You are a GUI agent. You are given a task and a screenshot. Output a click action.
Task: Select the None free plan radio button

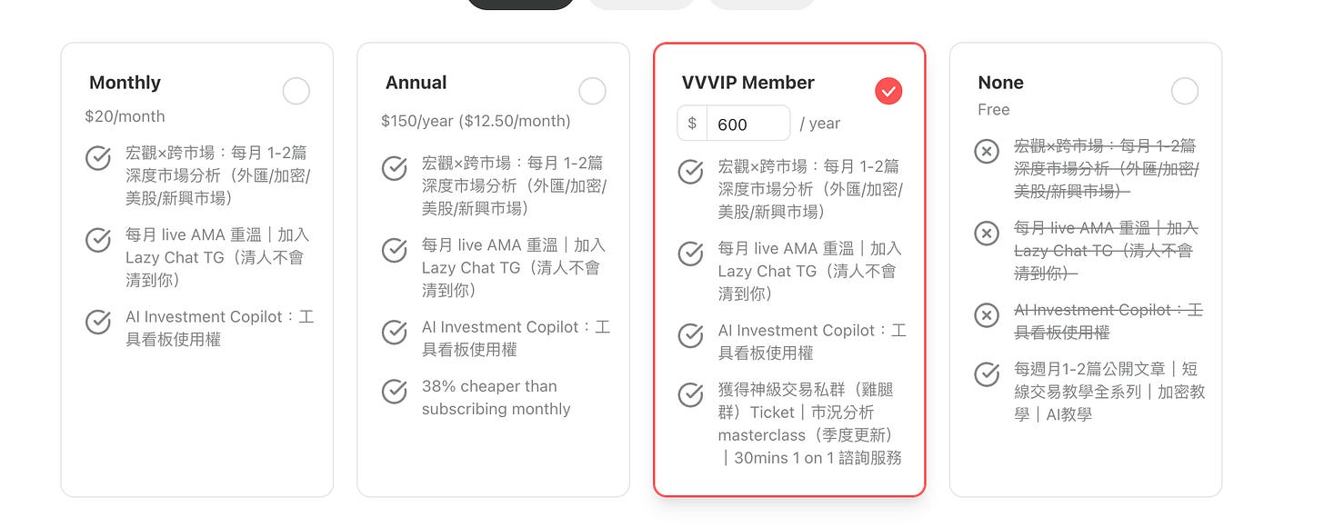coord(1185,91)
